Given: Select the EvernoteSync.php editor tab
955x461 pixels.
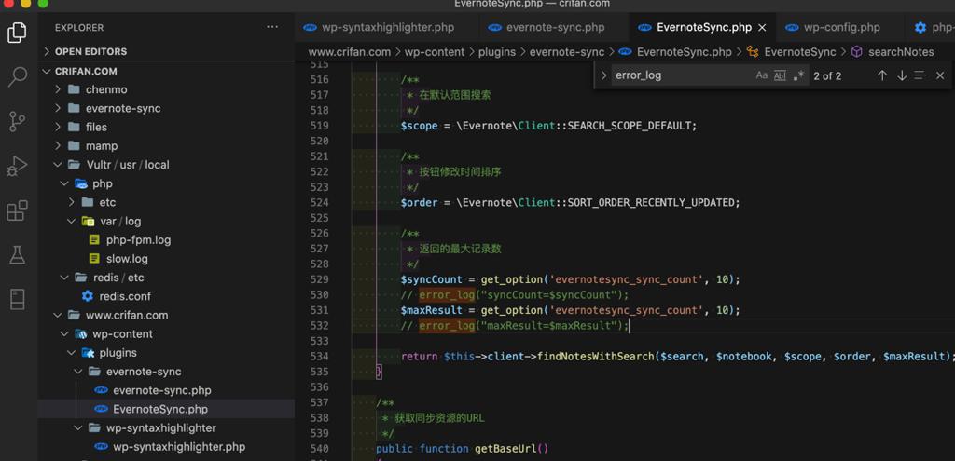Looking at the screenshot, I should click(x=703, y=27).
